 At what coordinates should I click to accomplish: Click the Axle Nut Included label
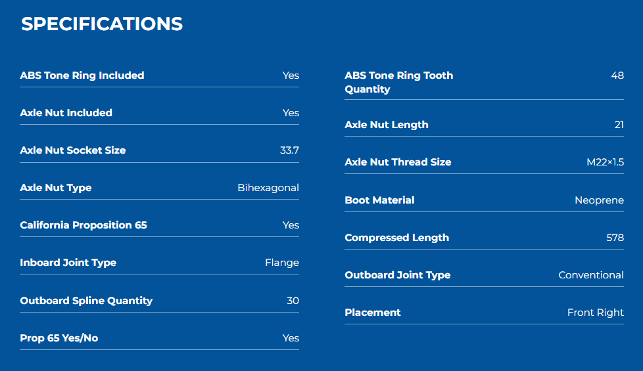pos(66,112)
